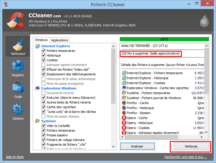216x163 pixels.
Task: Toggle Fichiers de vidage mémoire checkbox
Action: (44, 140)
